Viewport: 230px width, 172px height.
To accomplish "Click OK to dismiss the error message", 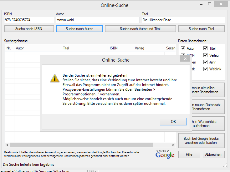I will (x=173, y=122).
